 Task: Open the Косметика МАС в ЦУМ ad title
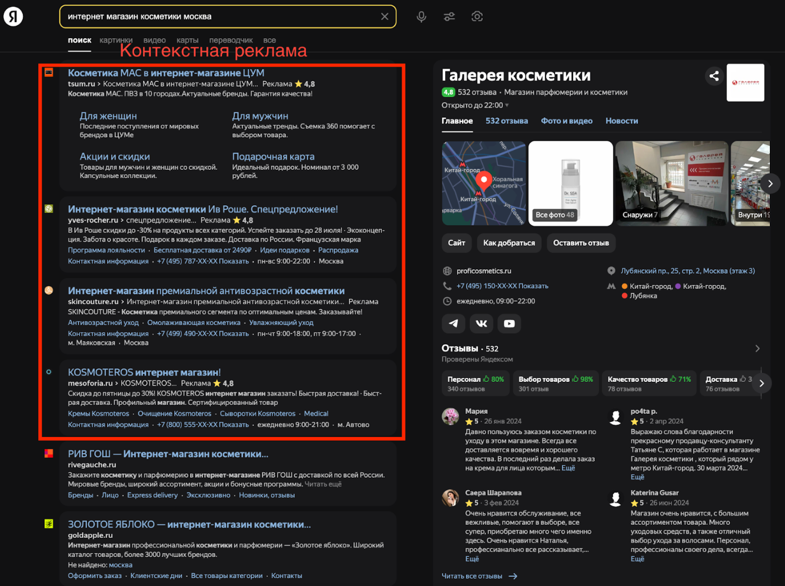pyautogui.click(x=166, y=73)
